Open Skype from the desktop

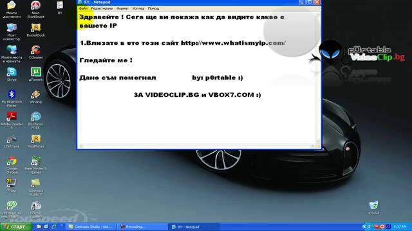(x=12, y=74)
